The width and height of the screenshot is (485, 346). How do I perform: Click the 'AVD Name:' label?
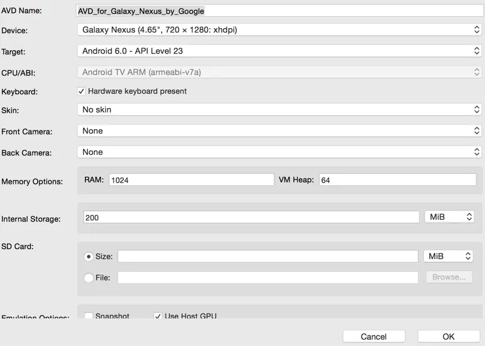coord(21,11)
